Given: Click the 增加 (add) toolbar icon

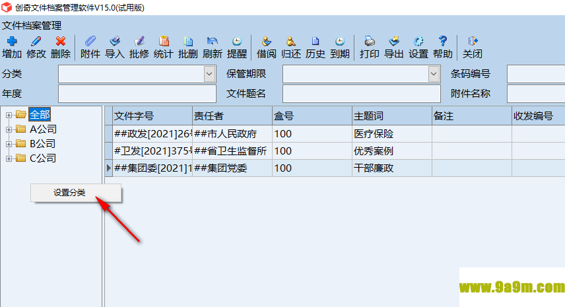Looking at the screenshot, I should (x=12, y=42).
